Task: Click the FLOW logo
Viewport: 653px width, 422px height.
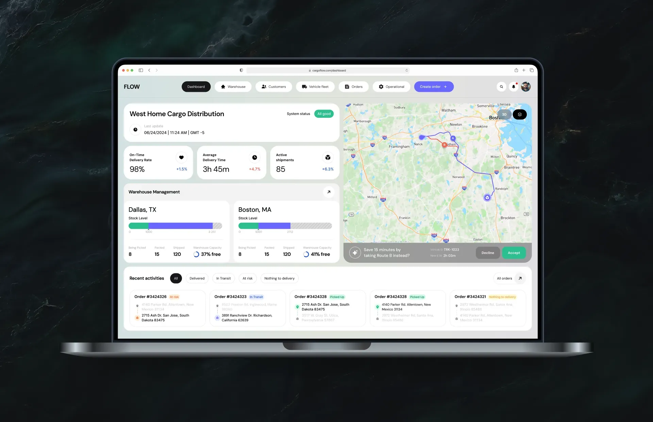Action: pyautogui.click(x=132, y=87)
